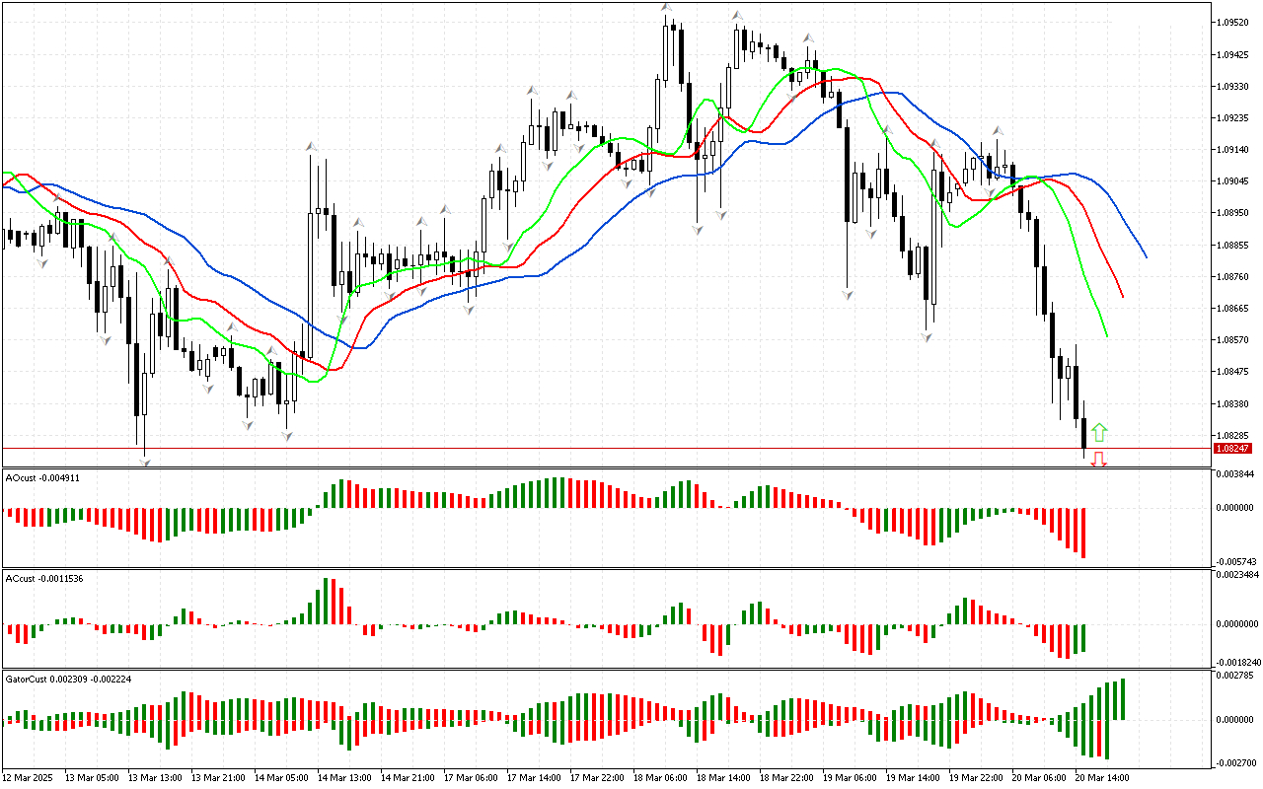Click the 19 Mar 22:00 time label

click(x=976, y=778)
